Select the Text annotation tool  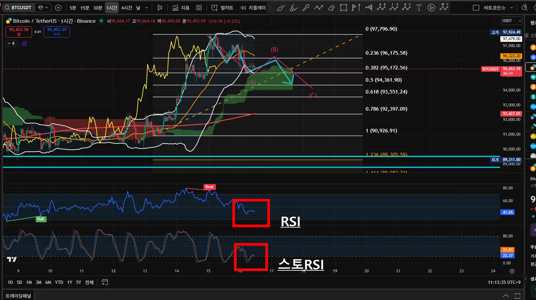419,8
